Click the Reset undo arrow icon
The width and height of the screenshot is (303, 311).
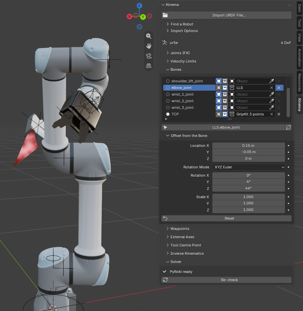click(x=165, y=218)
